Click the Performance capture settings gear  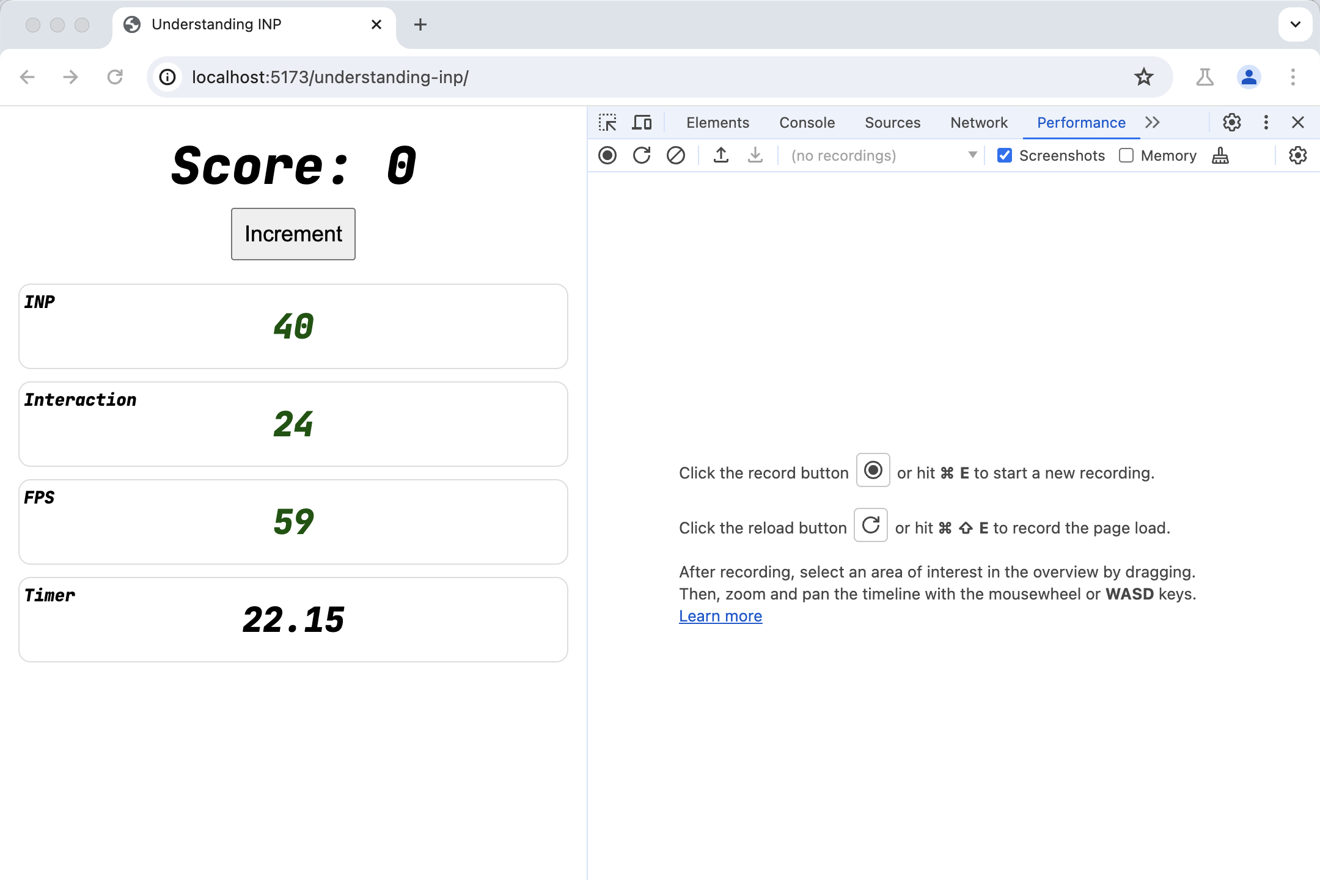tap(1299, 154)
